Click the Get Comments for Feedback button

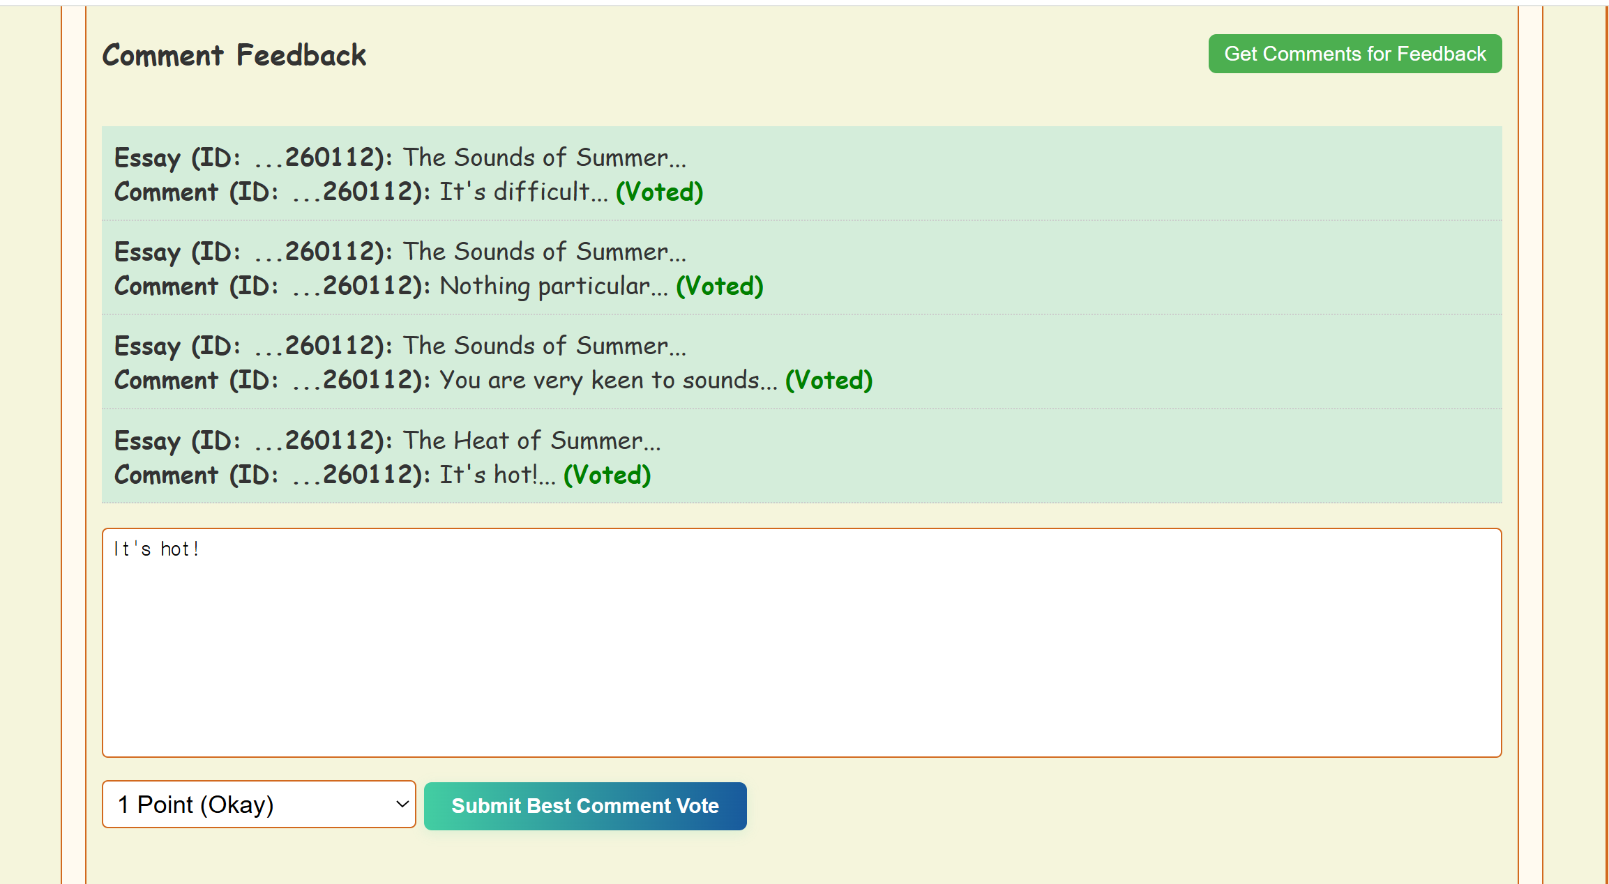click(1354, 54)
